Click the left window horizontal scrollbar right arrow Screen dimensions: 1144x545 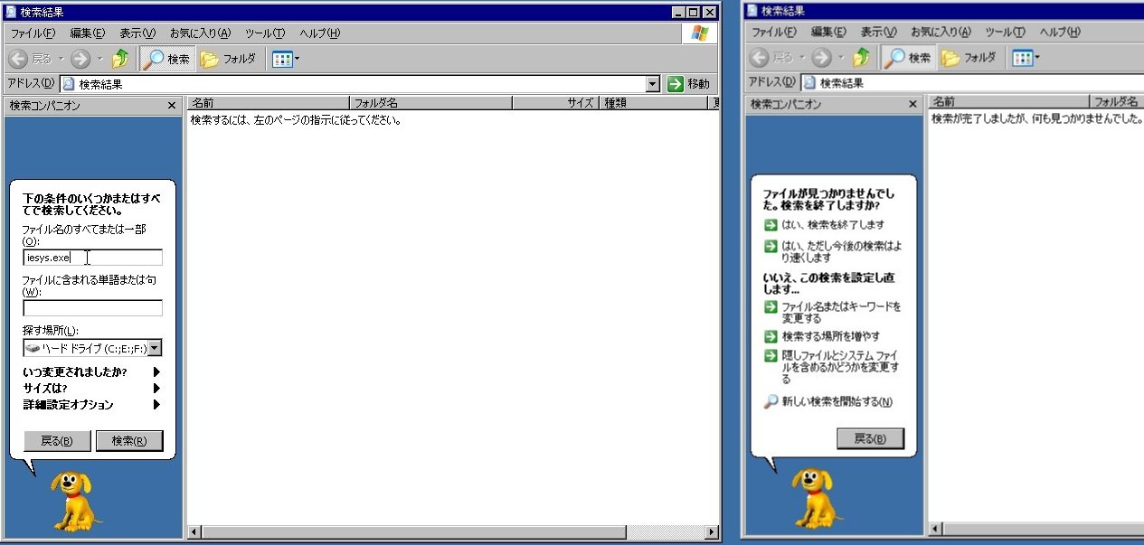point(713,532)
